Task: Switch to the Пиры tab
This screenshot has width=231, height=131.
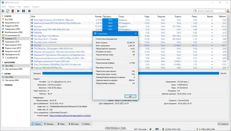Action: 61,124
